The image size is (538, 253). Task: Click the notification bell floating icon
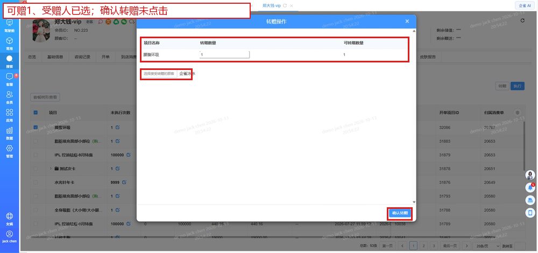click(x=530, y=187)
